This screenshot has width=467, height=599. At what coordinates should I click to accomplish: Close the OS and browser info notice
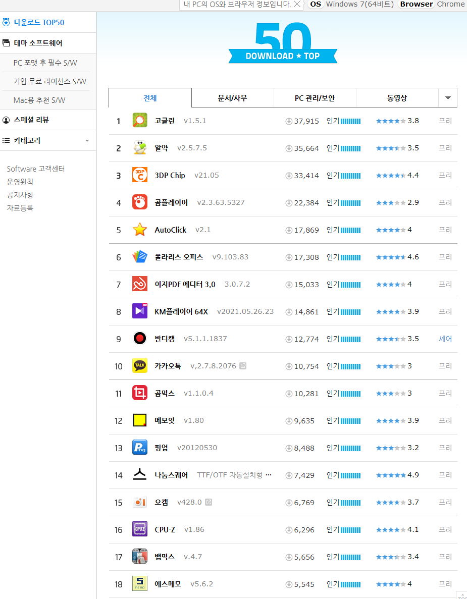[297, 4]
